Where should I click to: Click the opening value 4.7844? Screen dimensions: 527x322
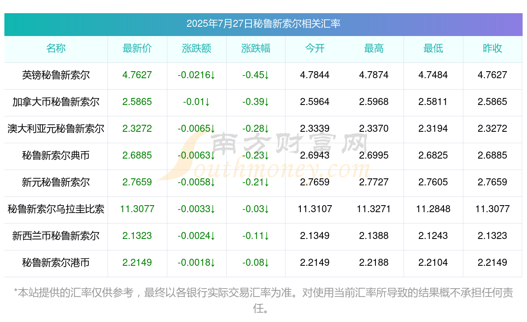tap(315, 75)
